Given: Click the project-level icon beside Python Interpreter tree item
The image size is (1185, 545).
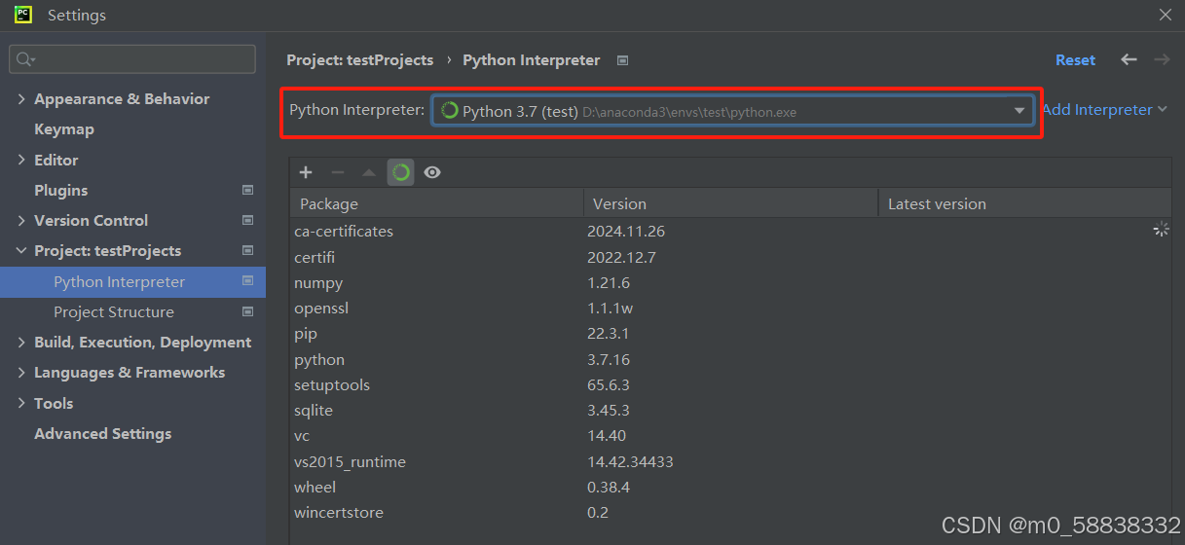Looking at the screenshot, I should pos(247,281).
